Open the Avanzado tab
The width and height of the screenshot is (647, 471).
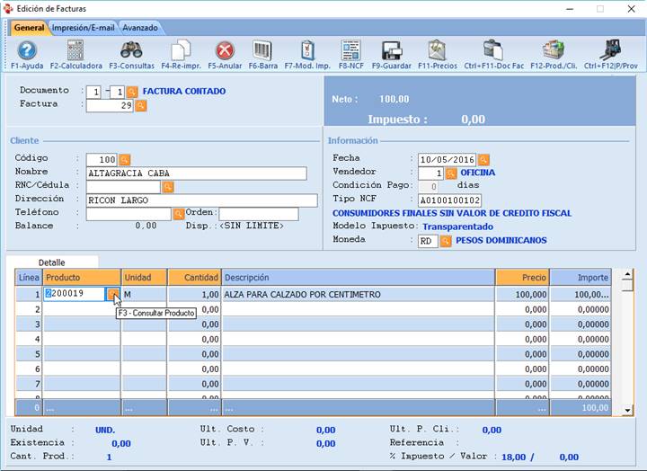tap(140, 28)
